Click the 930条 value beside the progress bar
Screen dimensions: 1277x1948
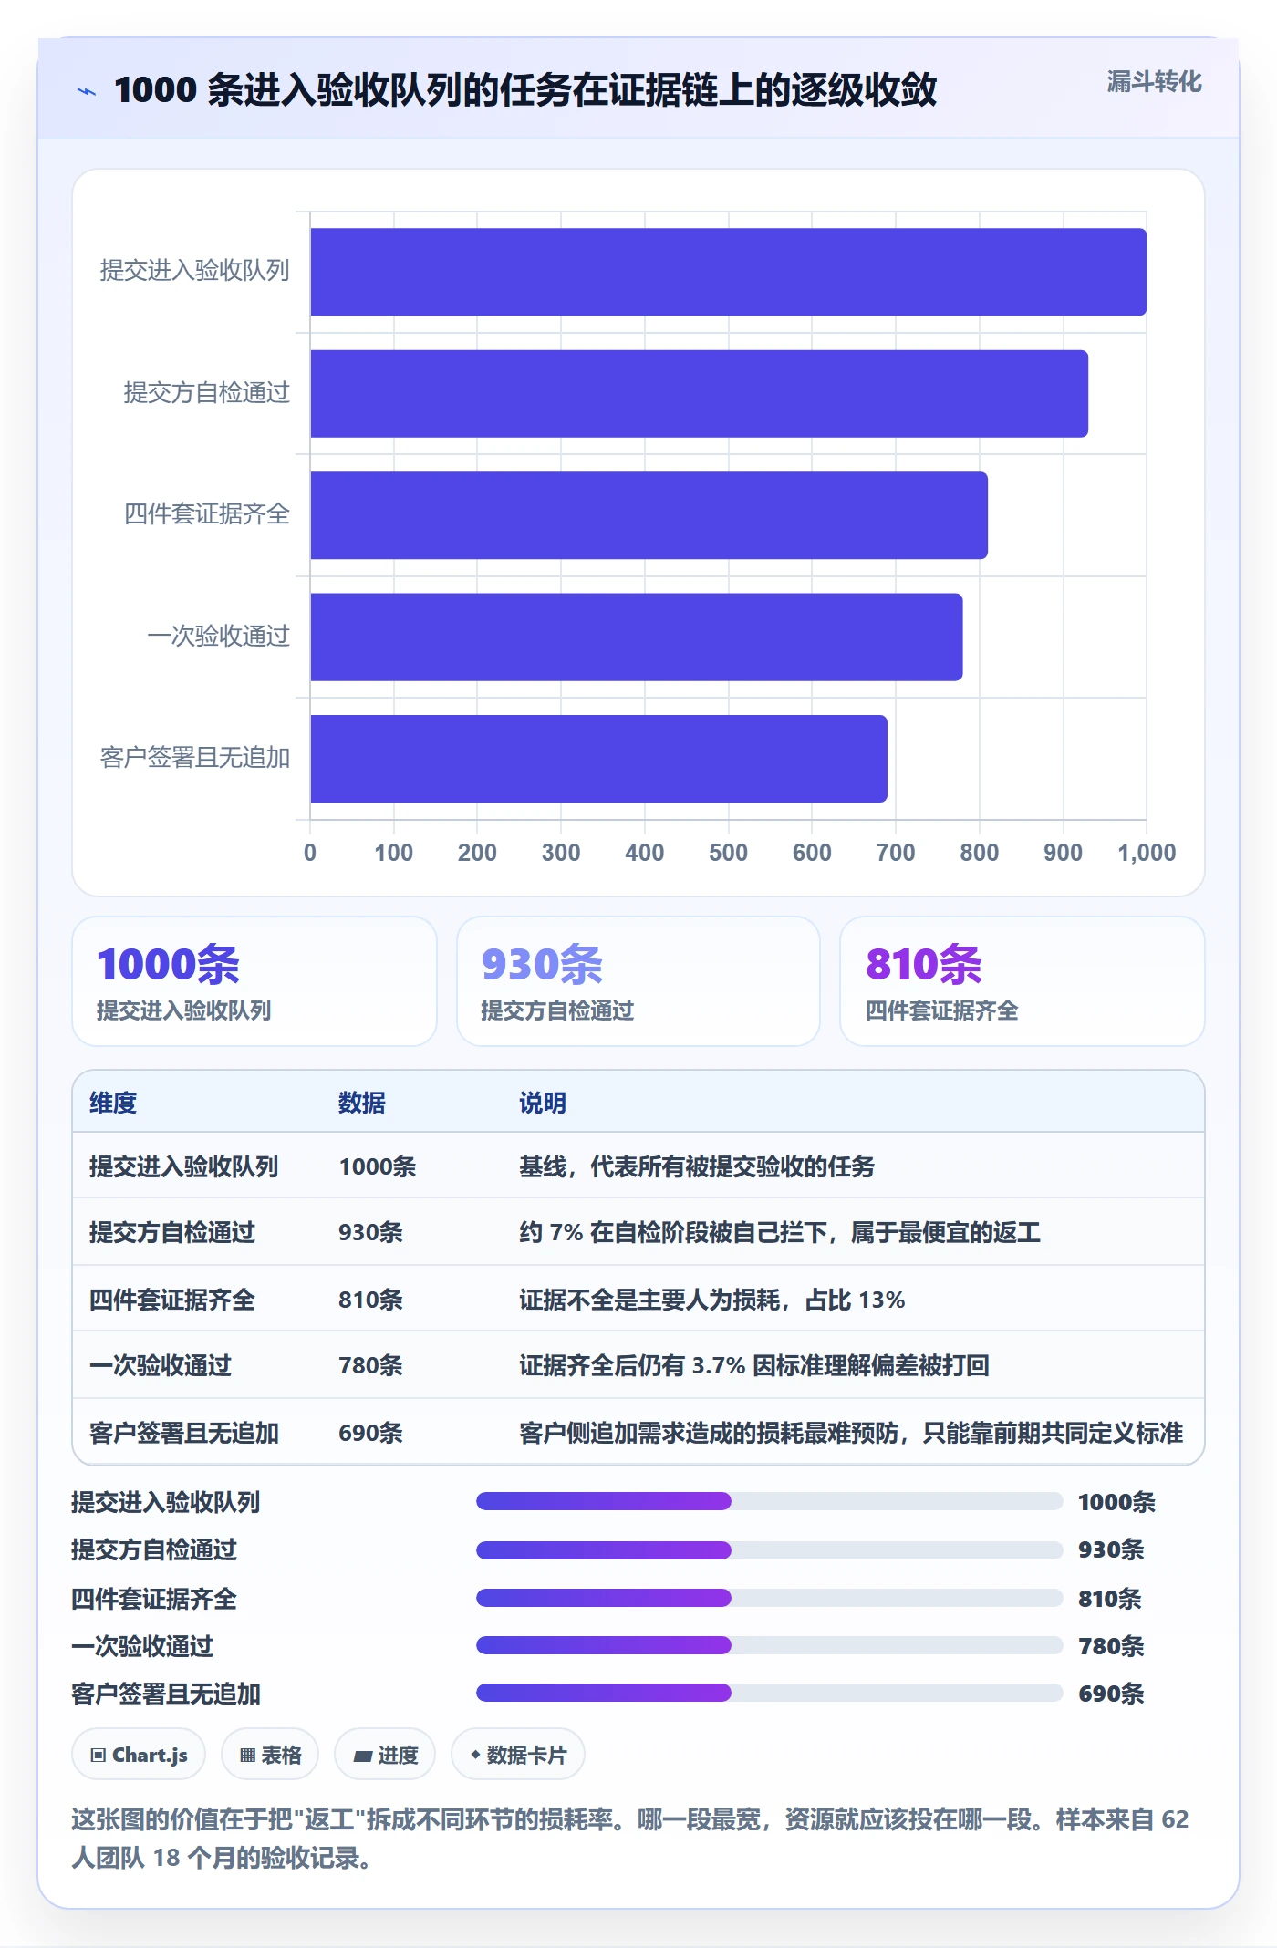coord(1111,1549)
